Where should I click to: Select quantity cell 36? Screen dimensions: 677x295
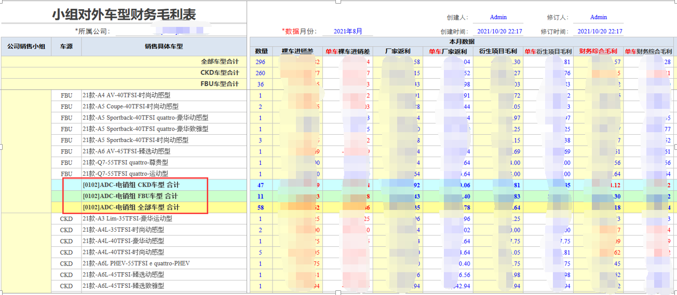(262, 84)
